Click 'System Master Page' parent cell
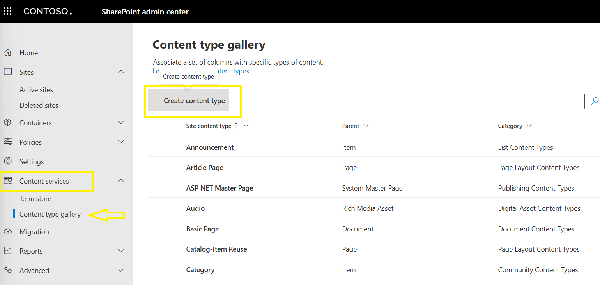Viewport: 600px width, 285px height. 372,188
